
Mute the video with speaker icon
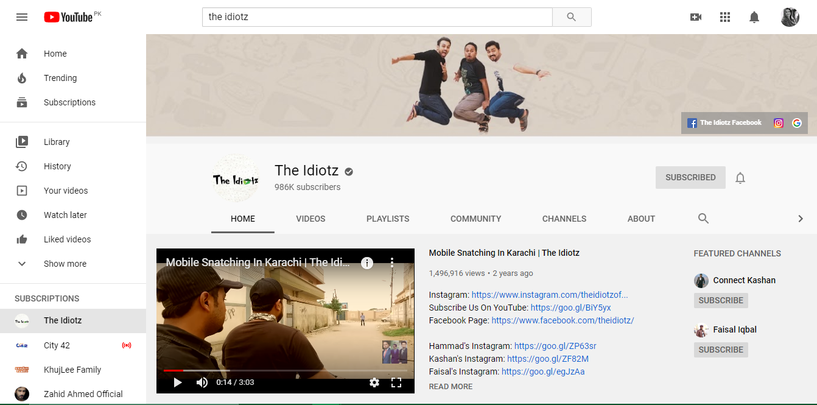click(x=202, y=382)
